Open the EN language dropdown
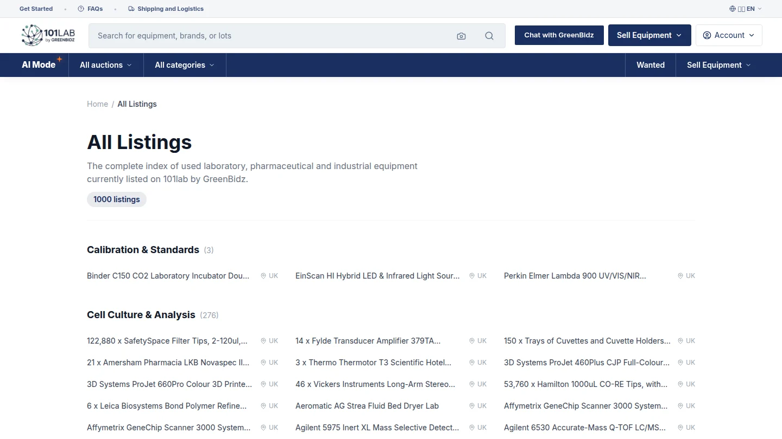 746,9
